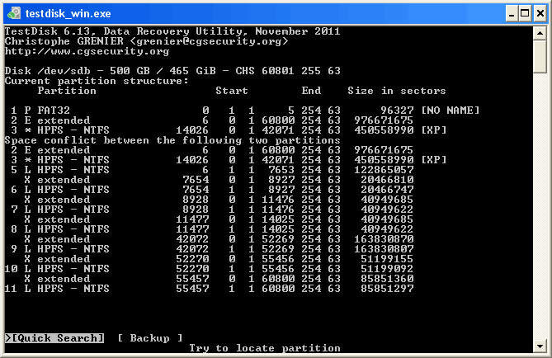Click the testdisk_win.exe title bar icon
This screenshot has width=552, height=358.
(14, 13)
